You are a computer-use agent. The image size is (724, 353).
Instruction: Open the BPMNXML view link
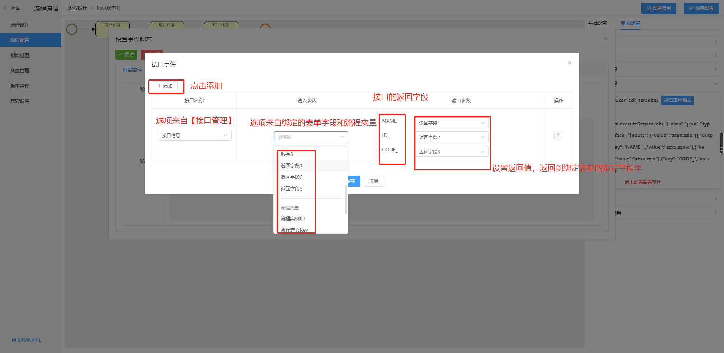point(26,340)
